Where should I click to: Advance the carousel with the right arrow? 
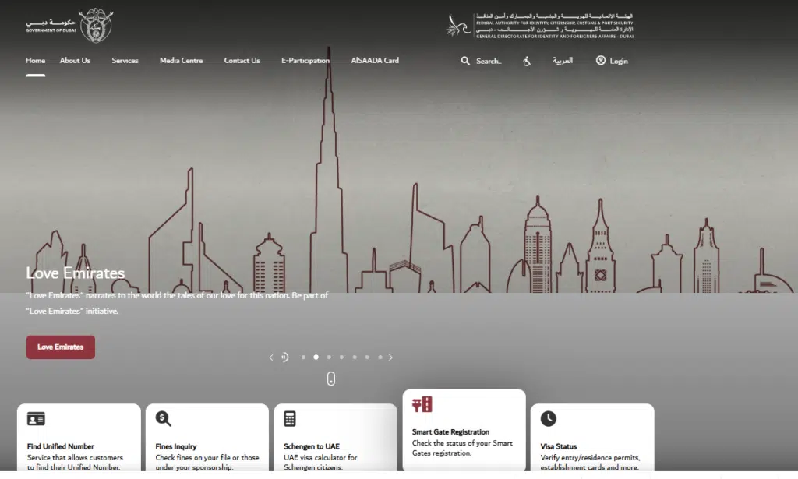pyautogui.click(x=390, y=357)
